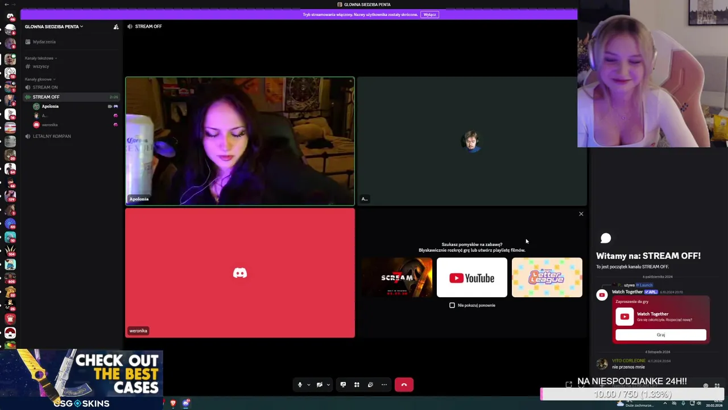Image resolution: width=728 pixels, height=410 pixels.
Task: Click pop-out icon above chat input
Action: (569, 385)
